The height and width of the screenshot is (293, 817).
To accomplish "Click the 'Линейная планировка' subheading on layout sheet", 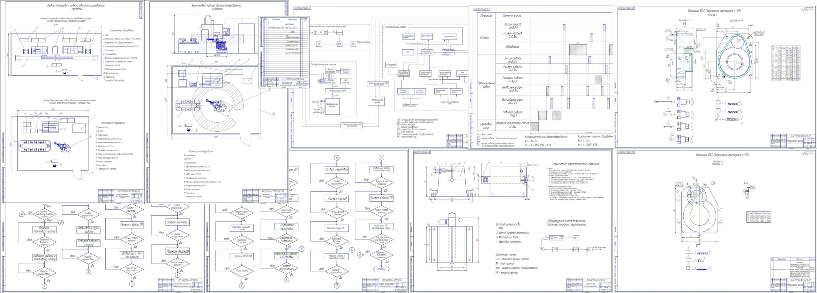I will pos(70,20).
